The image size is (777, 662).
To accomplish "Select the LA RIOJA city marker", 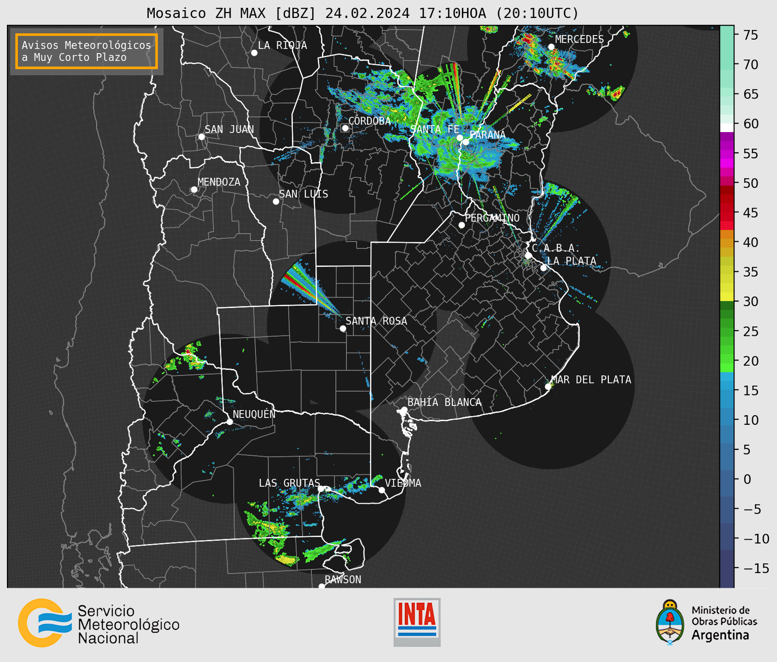I will [254, 53].
